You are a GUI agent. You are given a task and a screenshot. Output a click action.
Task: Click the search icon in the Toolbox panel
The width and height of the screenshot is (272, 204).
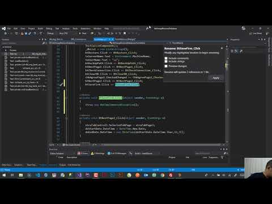point(44,43)
